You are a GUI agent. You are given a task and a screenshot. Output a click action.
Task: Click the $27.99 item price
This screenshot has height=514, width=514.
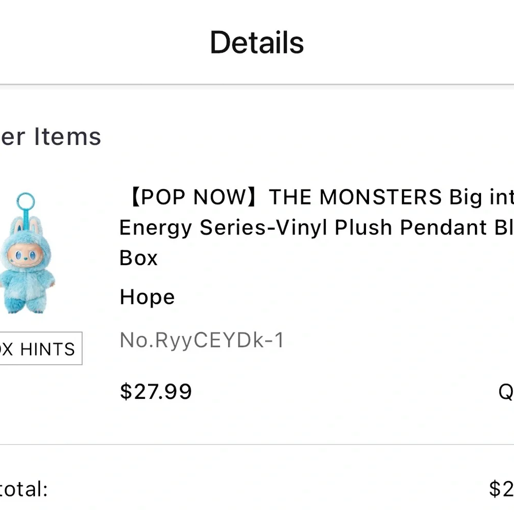pos(156,391)
